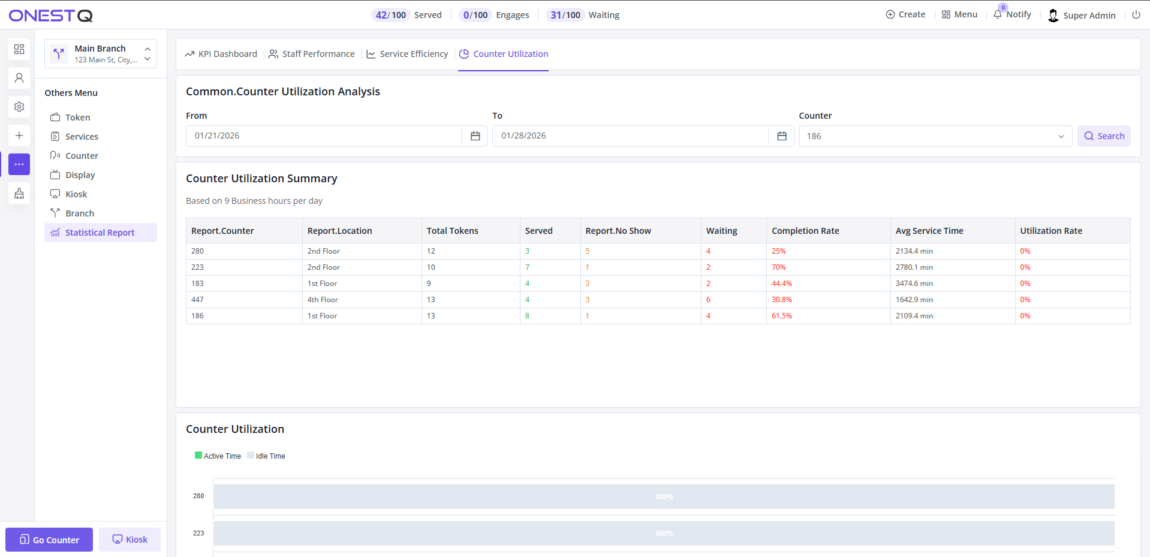The image size is (1150, 557).
Task: Open the settings gear icon in left rail
Action: pyautogui.click(x=19, y=107)
